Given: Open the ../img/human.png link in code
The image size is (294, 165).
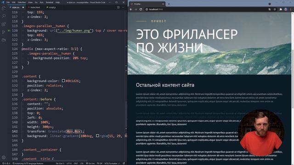Looking at the screenshot, I should pyautogui.click(x=74, y=31).
